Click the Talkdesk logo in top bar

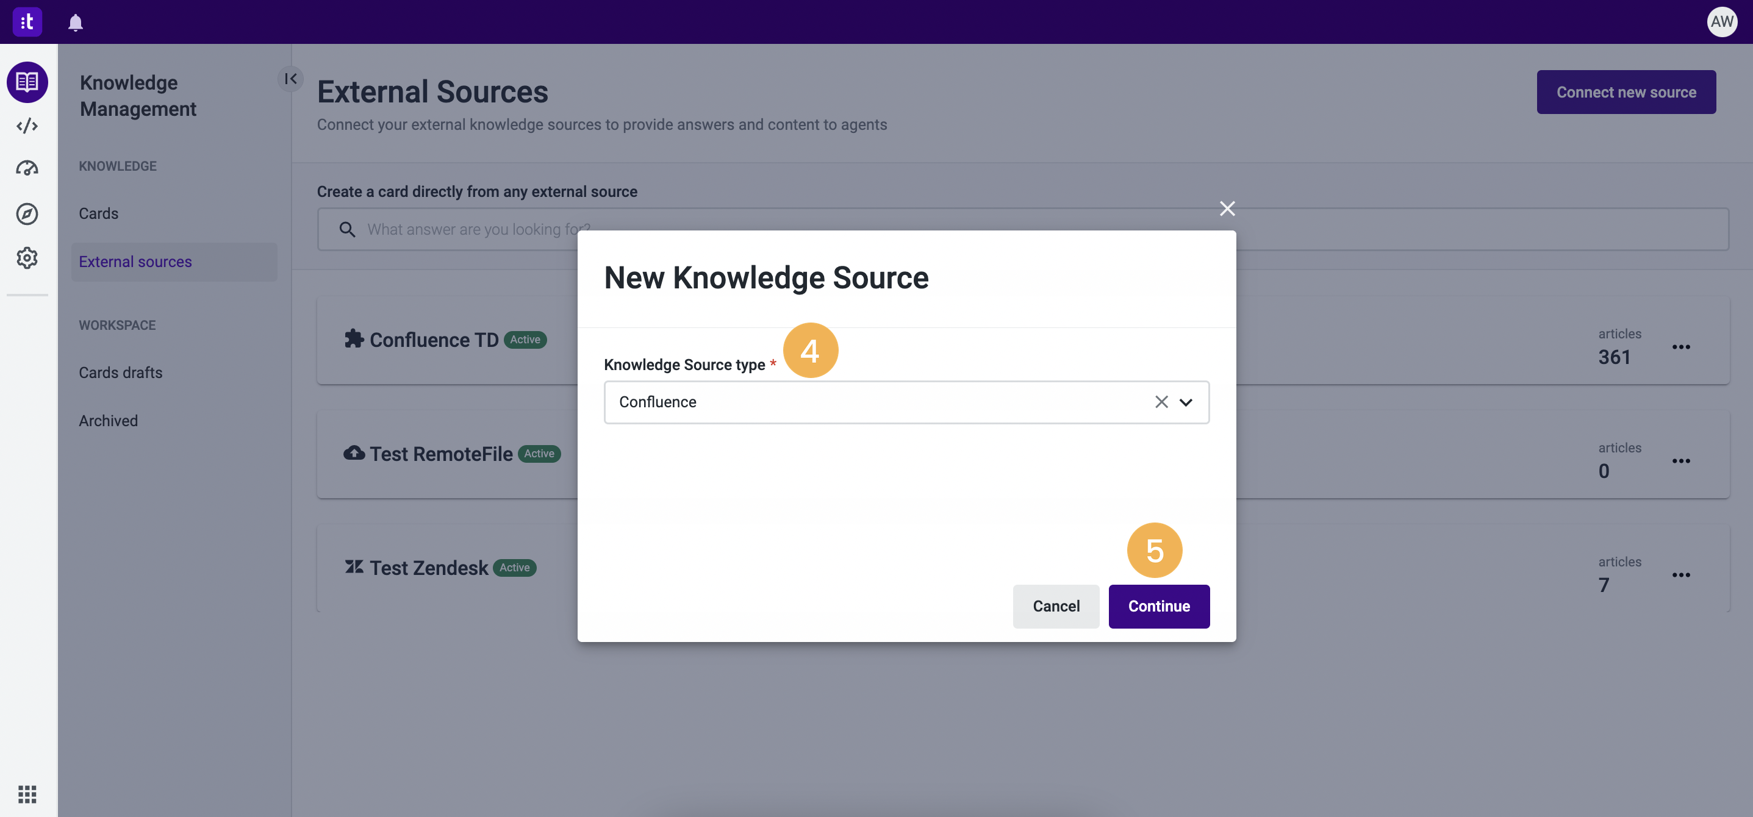coord(27,21)
